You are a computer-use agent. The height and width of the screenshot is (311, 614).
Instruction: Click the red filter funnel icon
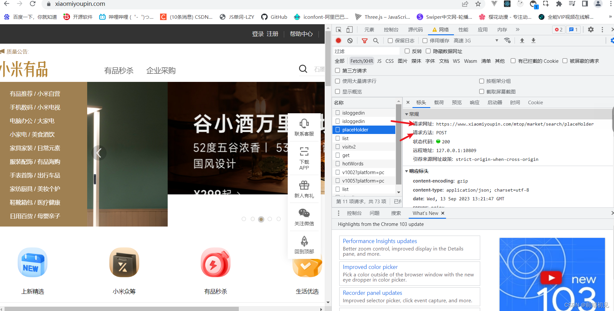[x=365, y=41]
